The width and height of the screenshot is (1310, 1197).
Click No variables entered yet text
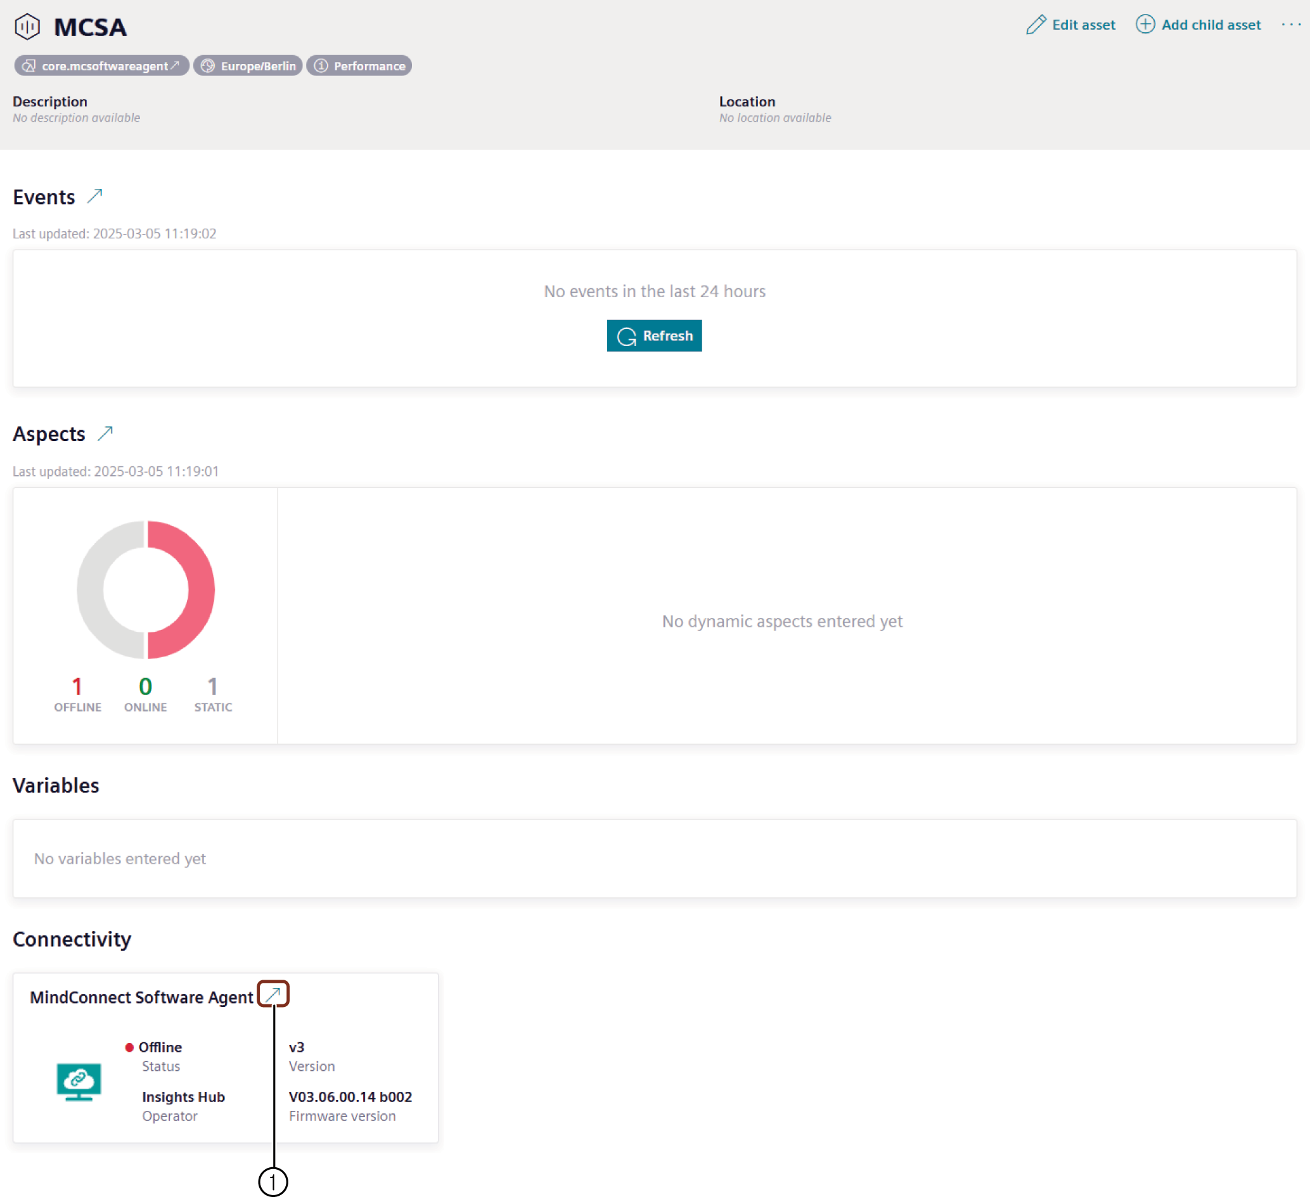pos(120,859)
